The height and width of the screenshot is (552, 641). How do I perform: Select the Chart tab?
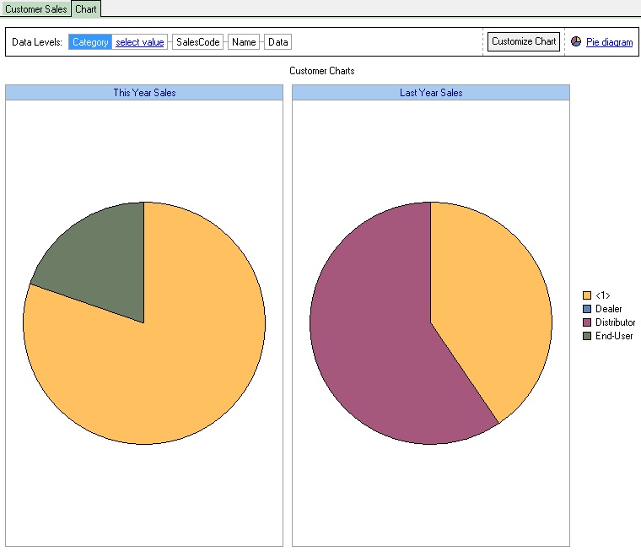[x=85, y=8]
